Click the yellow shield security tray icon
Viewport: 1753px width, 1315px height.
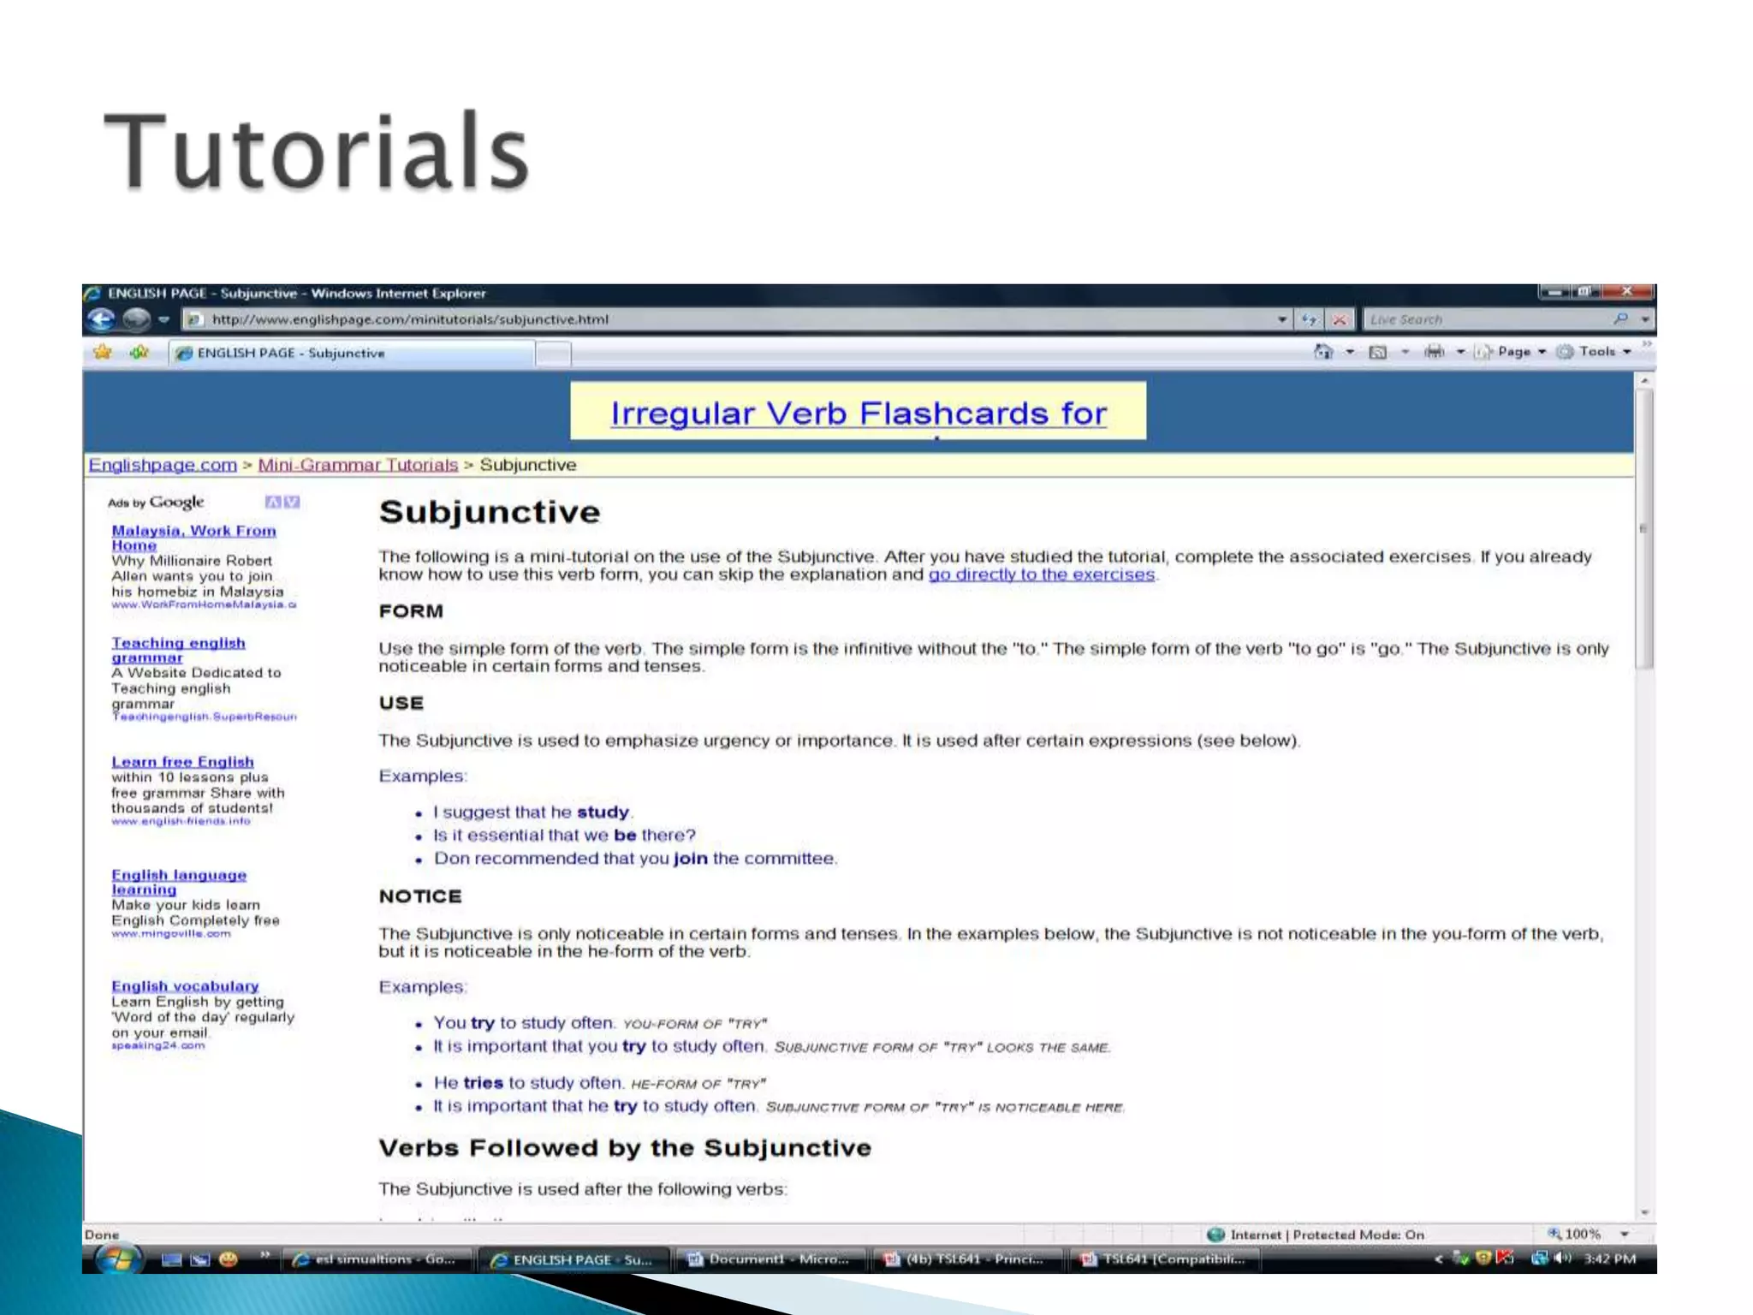pyautogui.click(x=1483, y=1258)
